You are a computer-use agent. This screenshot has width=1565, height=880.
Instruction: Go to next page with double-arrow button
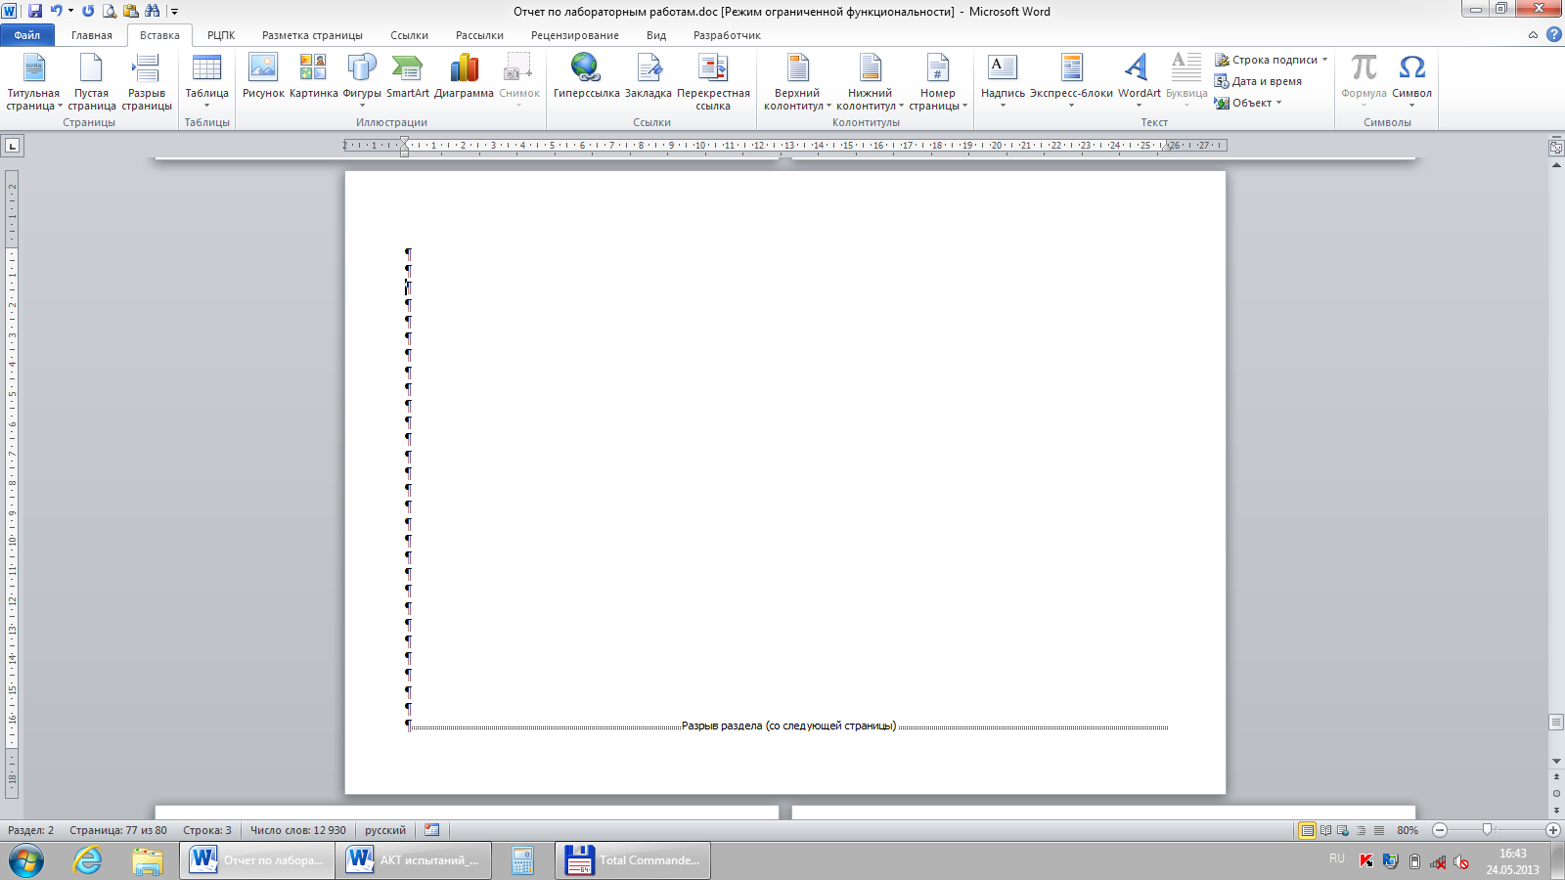click(1556, 810)
